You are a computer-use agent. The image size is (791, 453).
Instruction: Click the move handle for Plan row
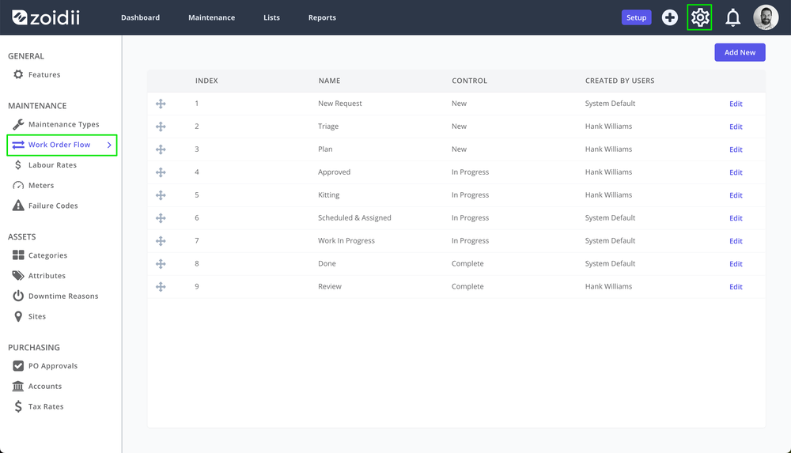161,149
